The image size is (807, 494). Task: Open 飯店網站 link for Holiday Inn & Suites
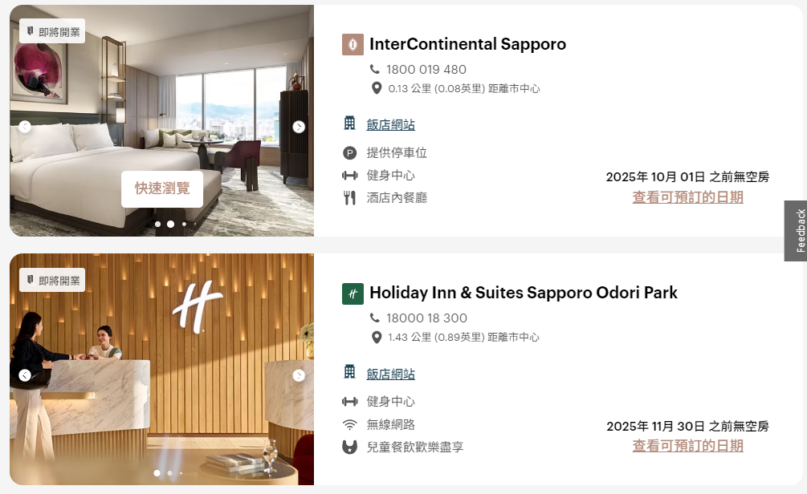(390, 375)
